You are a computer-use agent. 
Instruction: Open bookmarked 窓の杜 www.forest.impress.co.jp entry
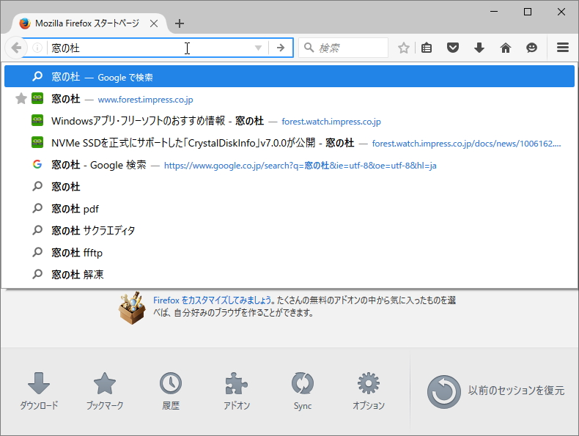coord(289,99)
